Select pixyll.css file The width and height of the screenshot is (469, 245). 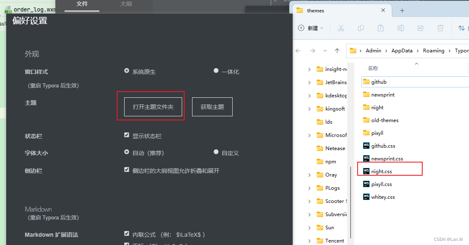pyautogui.click(x=378, y=184)
